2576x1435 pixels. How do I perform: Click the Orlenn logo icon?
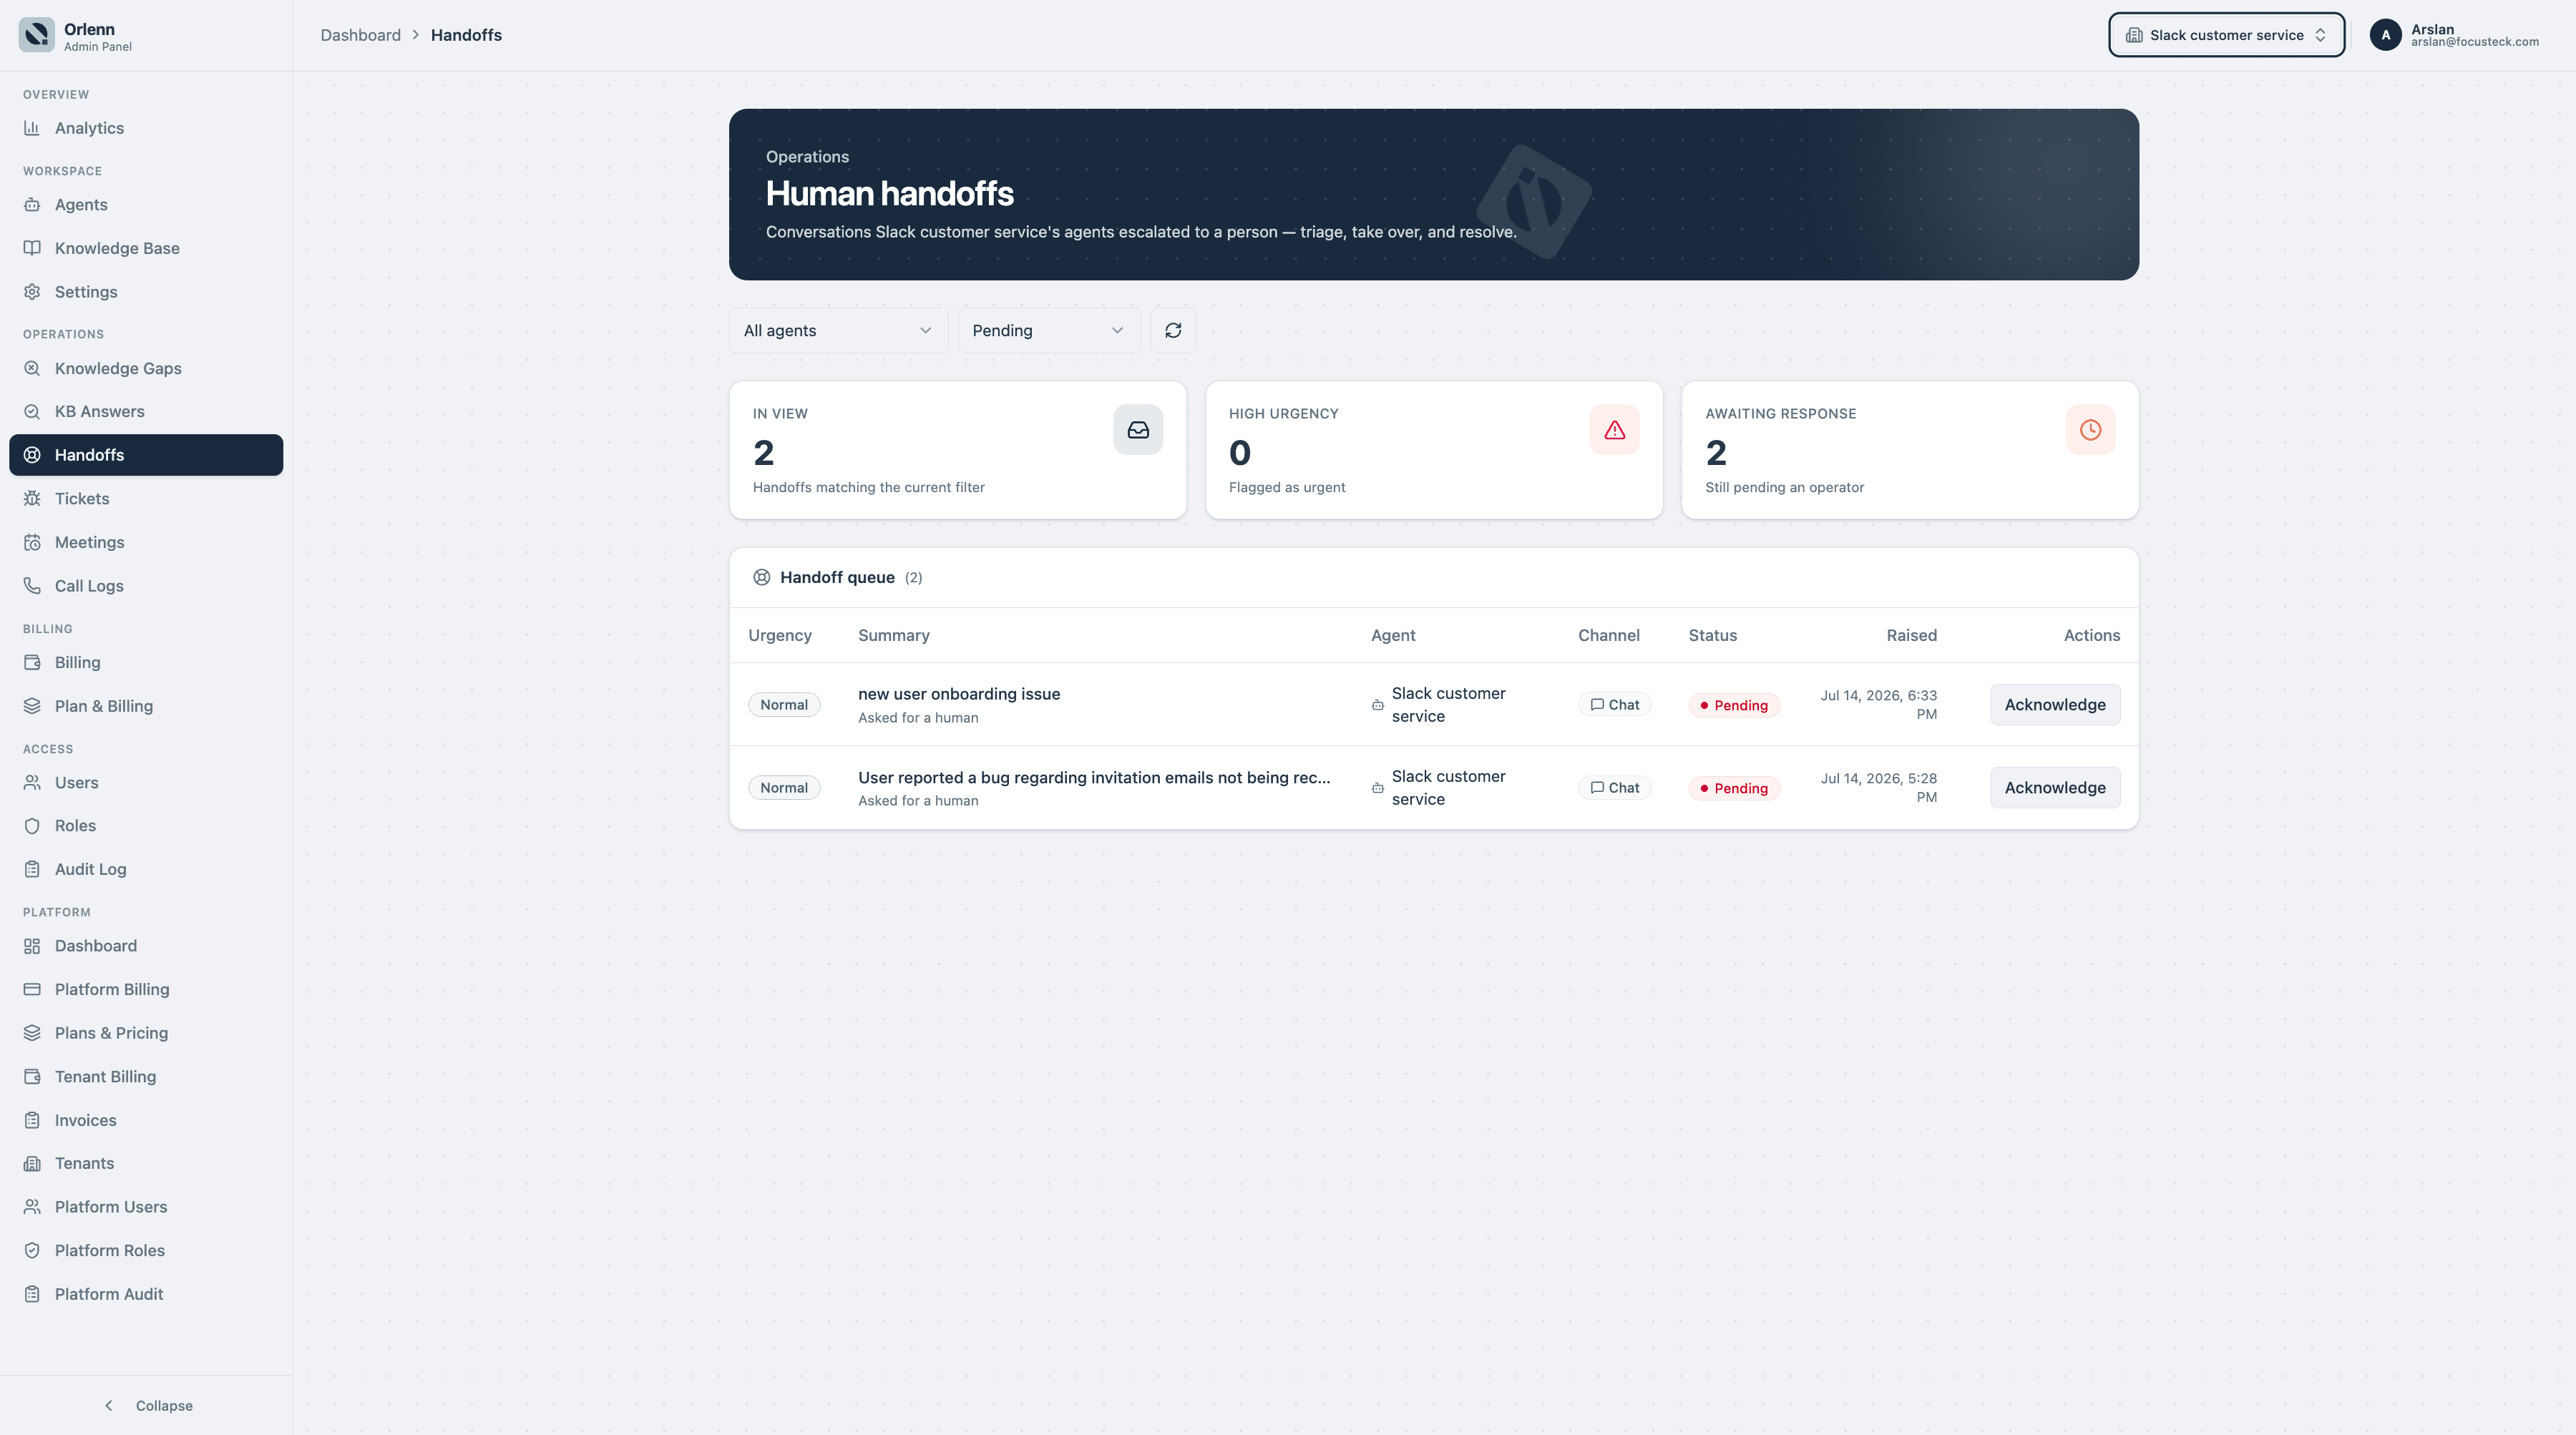pos(37,35)
